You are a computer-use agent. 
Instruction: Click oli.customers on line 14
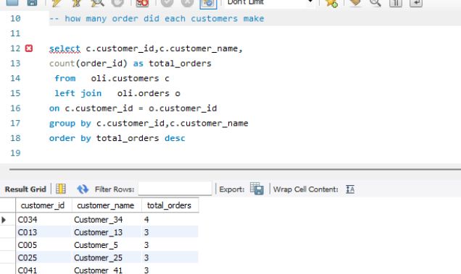tap(125, 78)
